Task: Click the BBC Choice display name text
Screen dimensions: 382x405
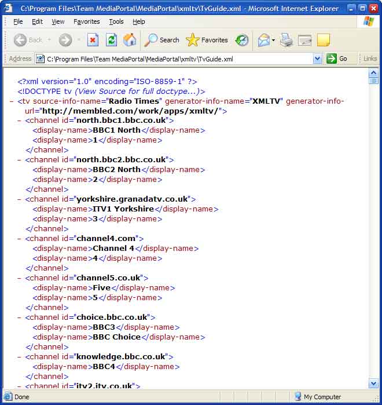Action: click(116, 337)
